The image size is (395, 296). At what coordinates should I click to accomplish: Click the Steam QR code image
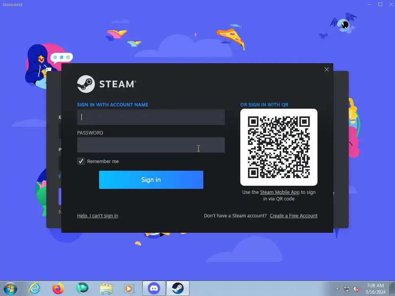tap(279, 147)
